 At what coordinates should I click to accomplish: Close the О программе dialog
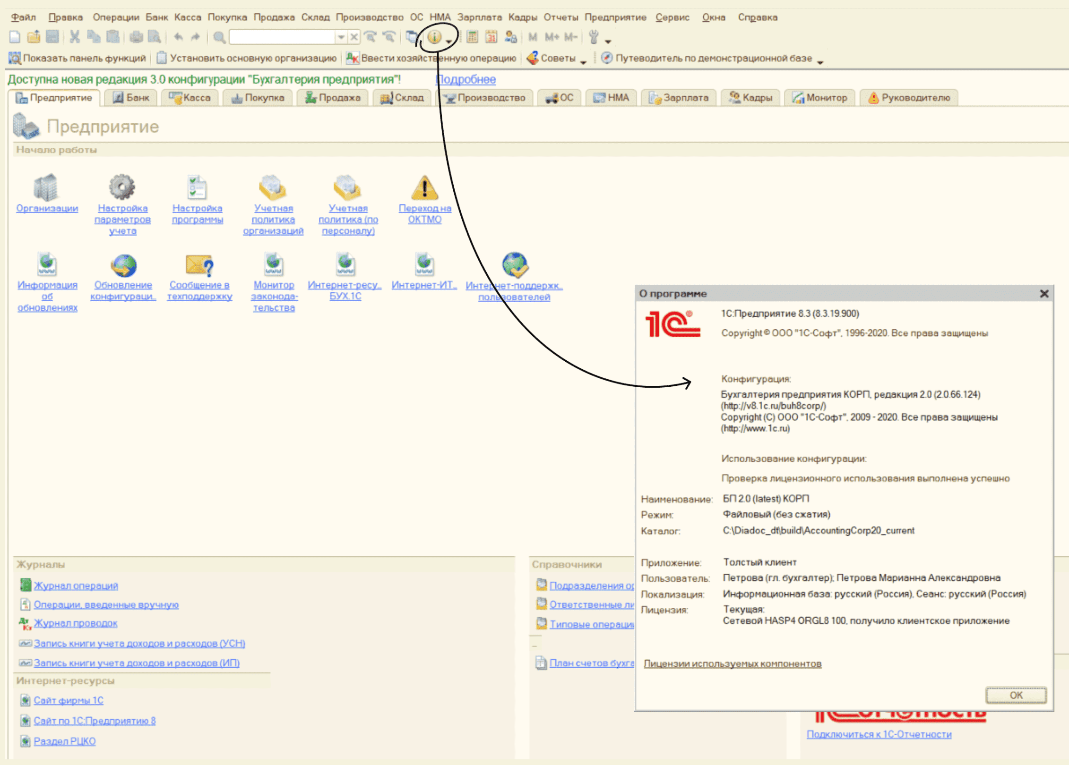click(x=1044, y=294)
